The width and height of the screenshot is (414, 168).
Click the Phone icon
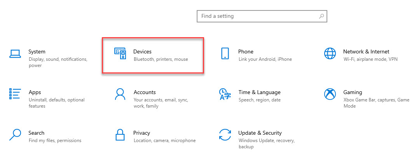[225, 53]
